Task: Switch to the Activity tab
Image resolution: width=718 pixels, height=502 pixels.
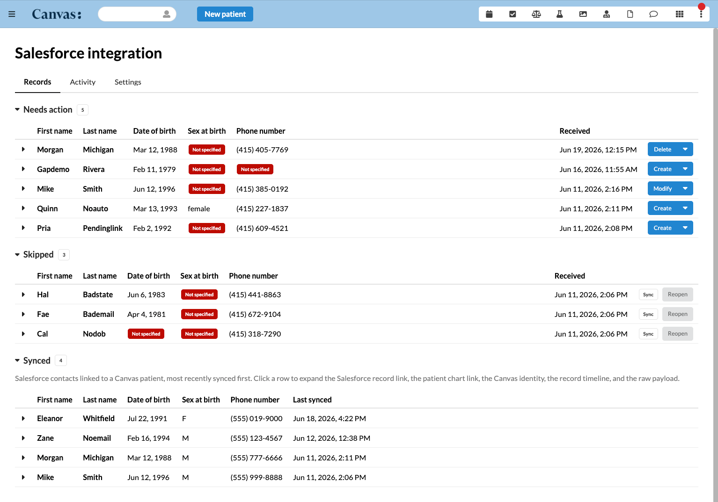Action: coord(83,82)
